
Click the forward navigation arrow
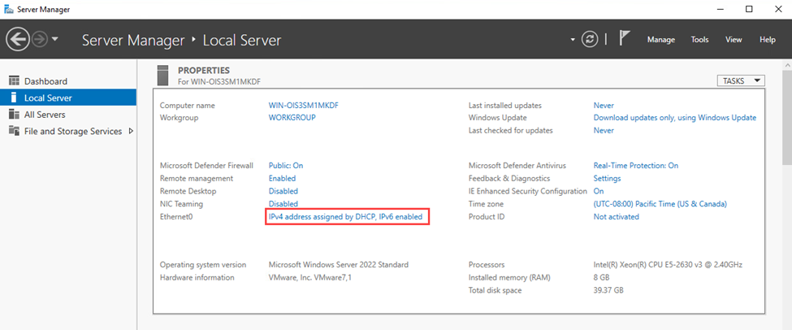click(x=40, y=39)
